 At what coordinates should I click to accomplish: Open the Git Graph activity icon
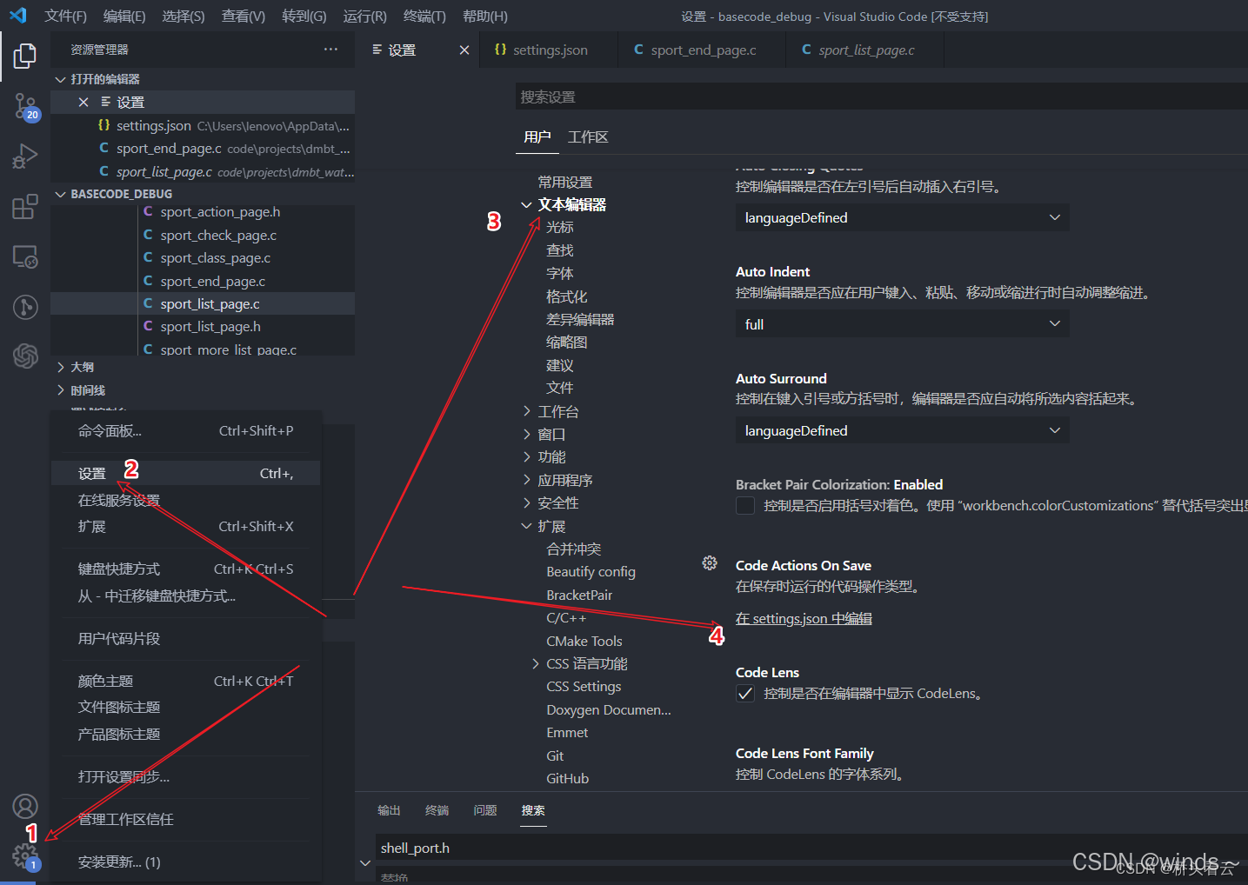point(25,307)
